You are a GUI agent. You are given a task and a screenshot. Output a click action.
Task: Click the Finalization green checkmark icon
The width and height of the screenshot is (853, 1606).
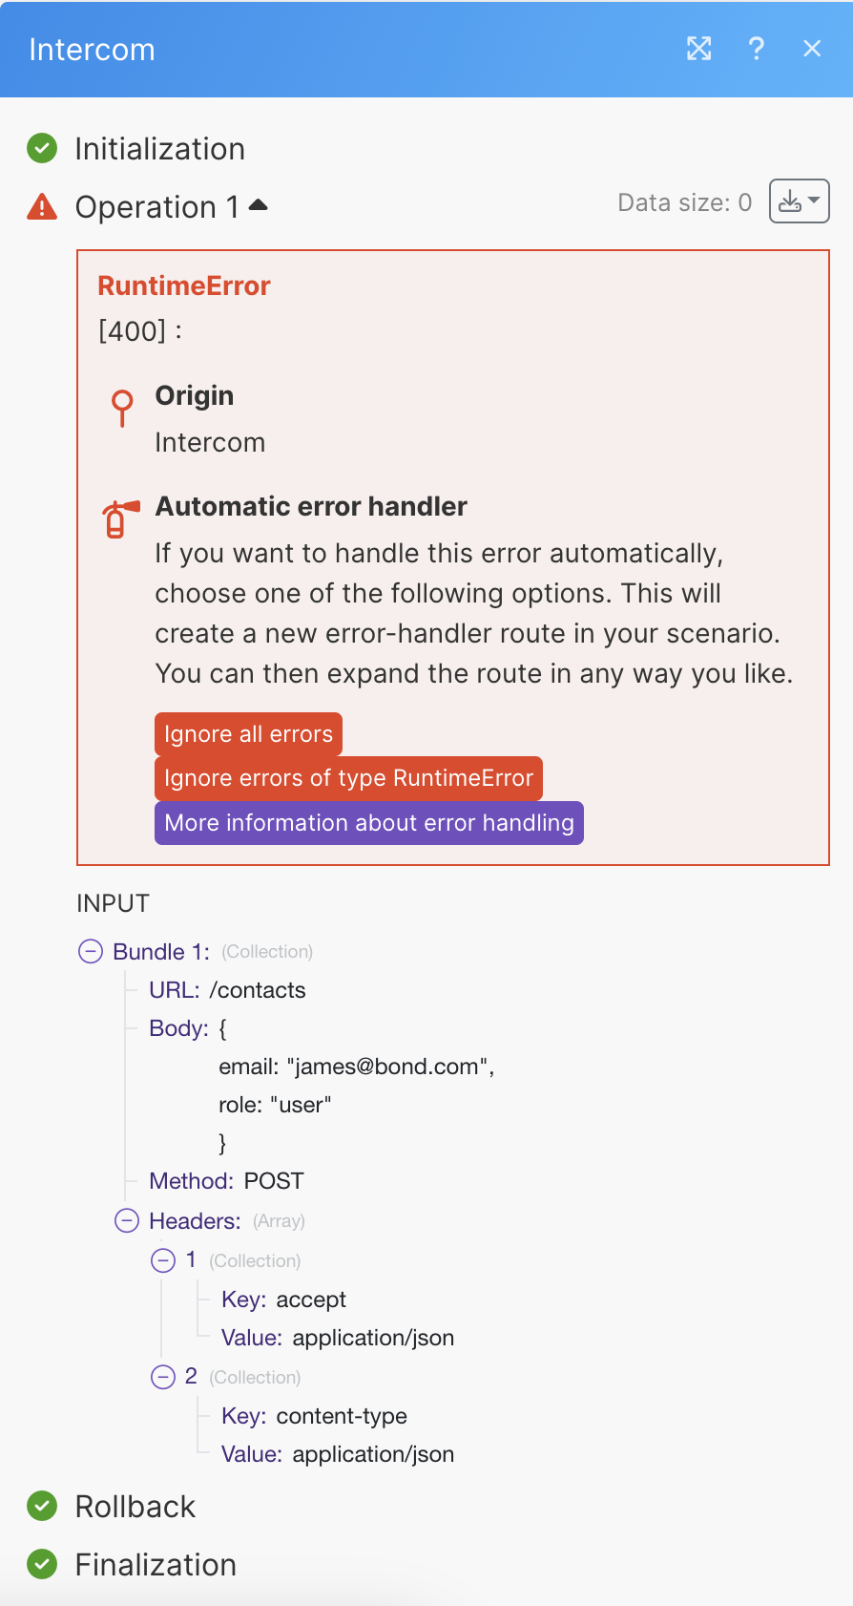click(x=42, y=1564)
